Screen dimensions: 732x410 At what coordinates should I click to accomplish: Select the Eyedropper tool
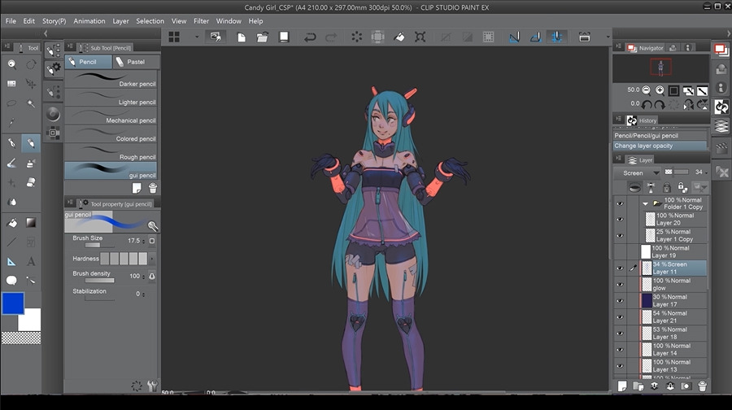(11, 122)
